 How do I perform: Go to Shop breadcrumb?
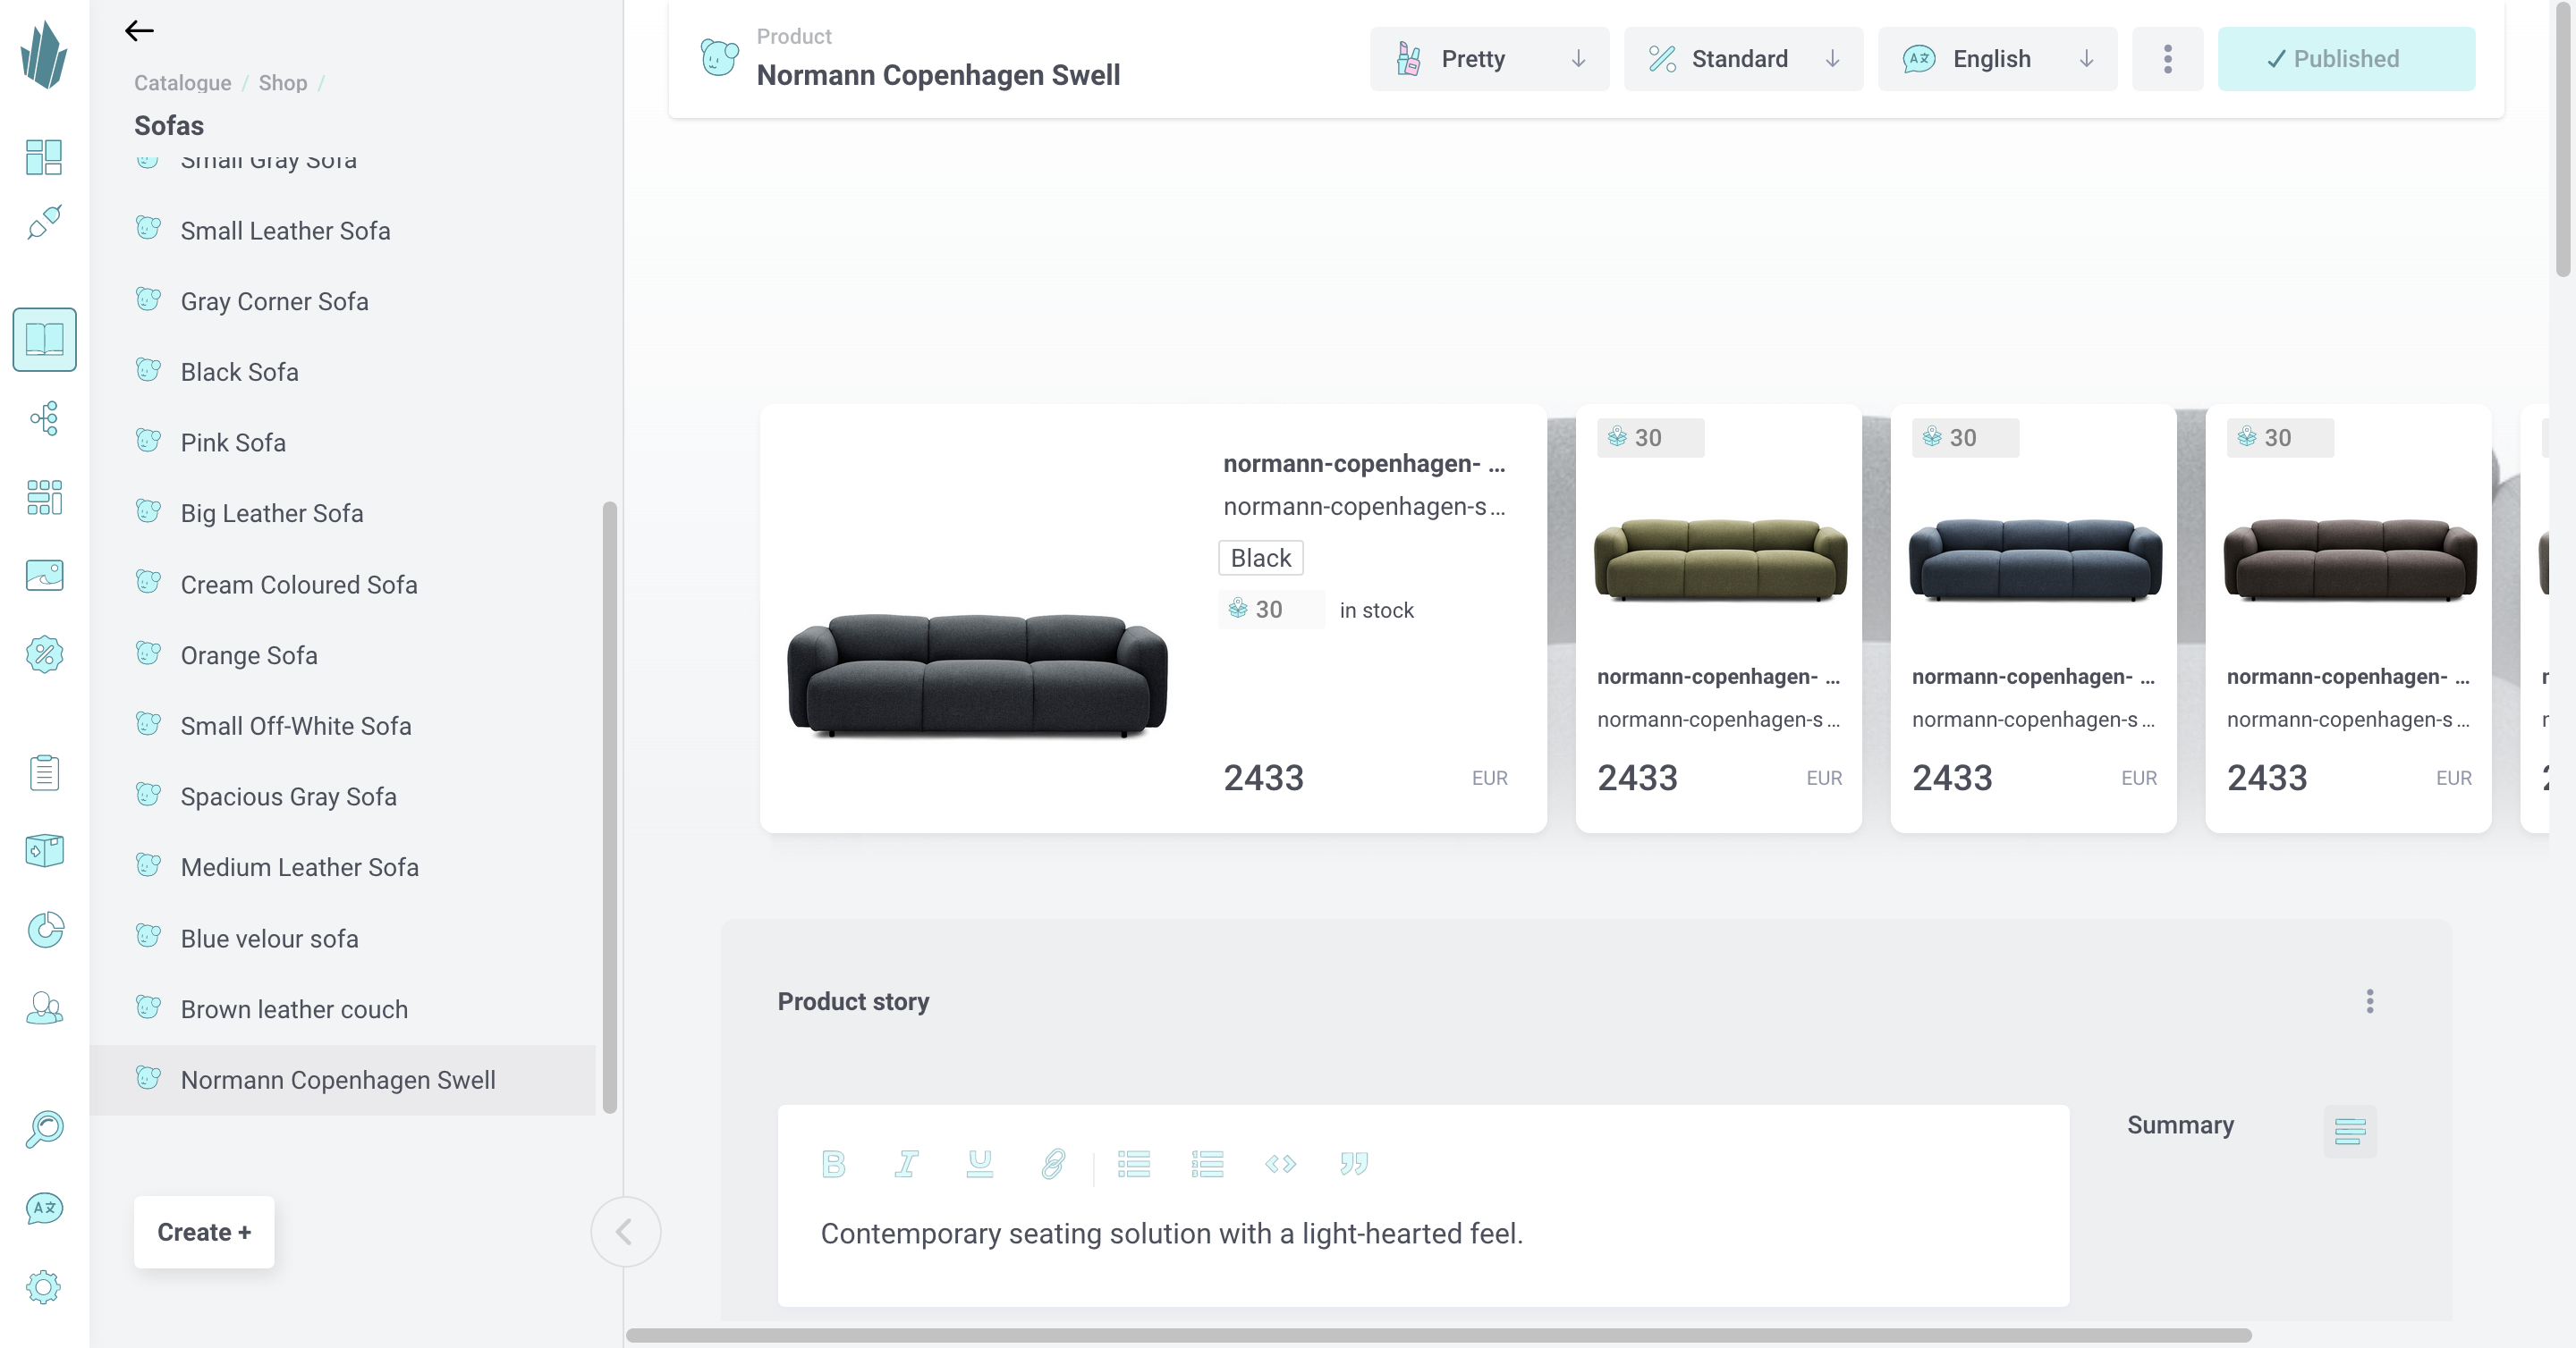(283, 83)
